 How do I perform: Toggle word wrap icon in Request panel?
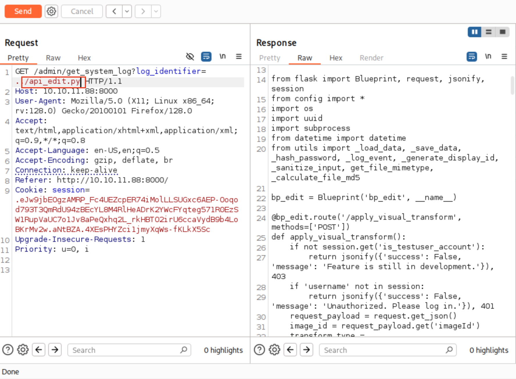[x=206, y=56]
